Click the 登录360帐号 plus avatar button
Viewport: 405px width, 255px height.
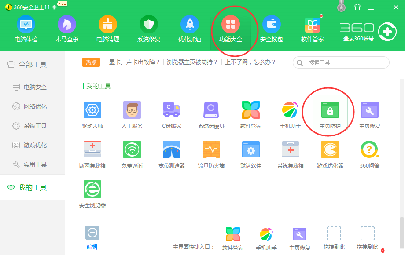click(387, 32)
